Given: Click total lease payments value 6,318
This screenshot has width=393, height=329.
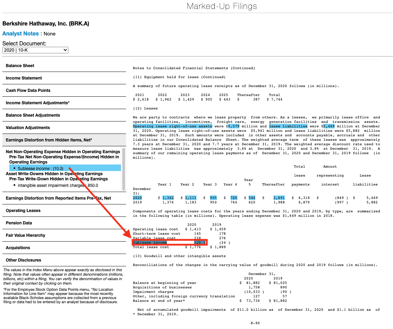Looking at the screenshot, I should (x=304, y=198).
